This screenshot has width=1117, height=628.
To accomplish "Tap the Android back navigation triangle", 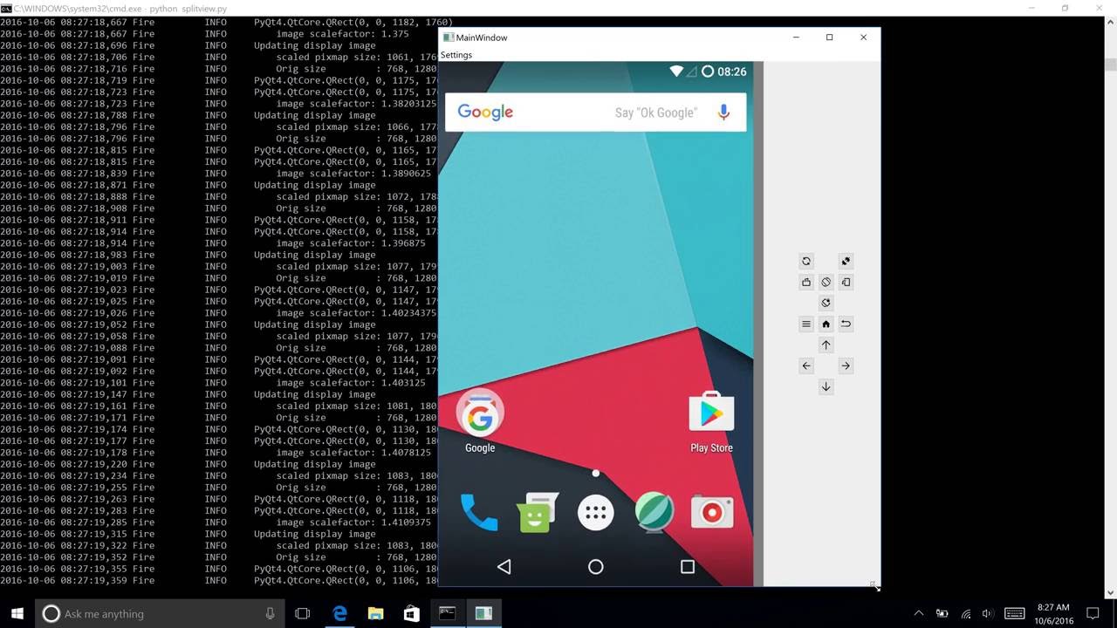I will (x=504, y=567).
